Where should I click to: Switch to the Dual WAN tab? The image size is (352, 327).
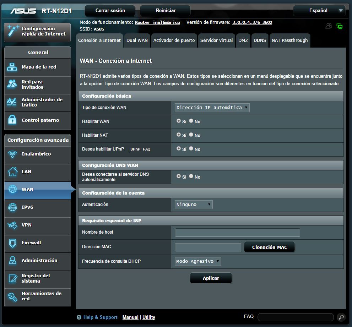click(137, 40)
